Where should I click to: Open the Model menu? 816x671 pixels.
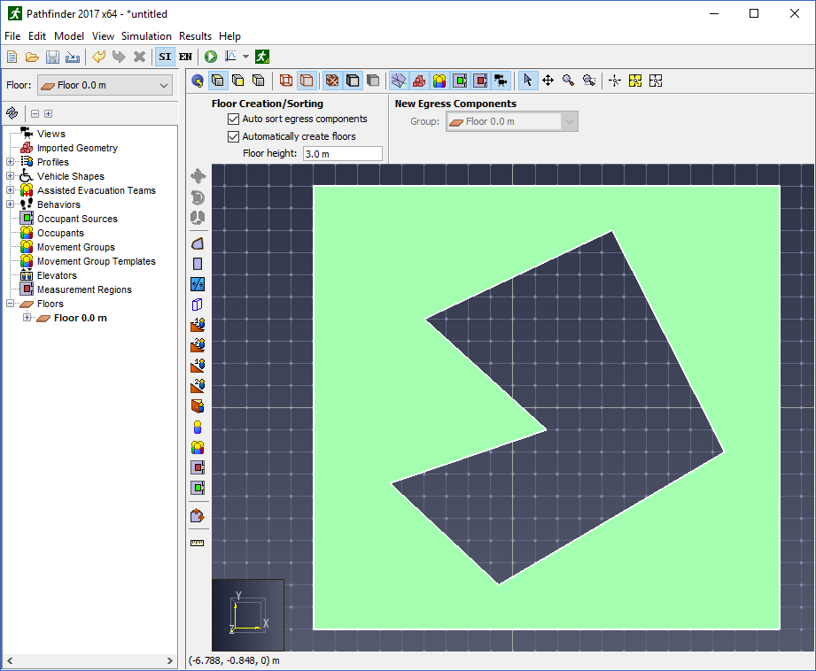(x=69, y=36)
